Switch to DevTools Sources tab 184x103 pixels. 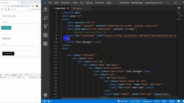(20, 74)
